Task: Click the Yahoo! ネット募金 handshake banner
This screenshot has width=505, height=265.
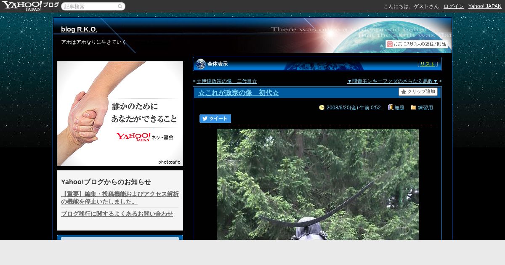Action: point(120,114)
